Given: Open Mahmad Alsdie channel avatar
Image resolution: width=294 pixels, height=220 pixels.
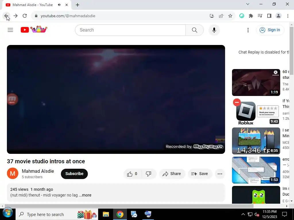Looking at the screenshot, I should pyautogui.click(x=13, y=173).
